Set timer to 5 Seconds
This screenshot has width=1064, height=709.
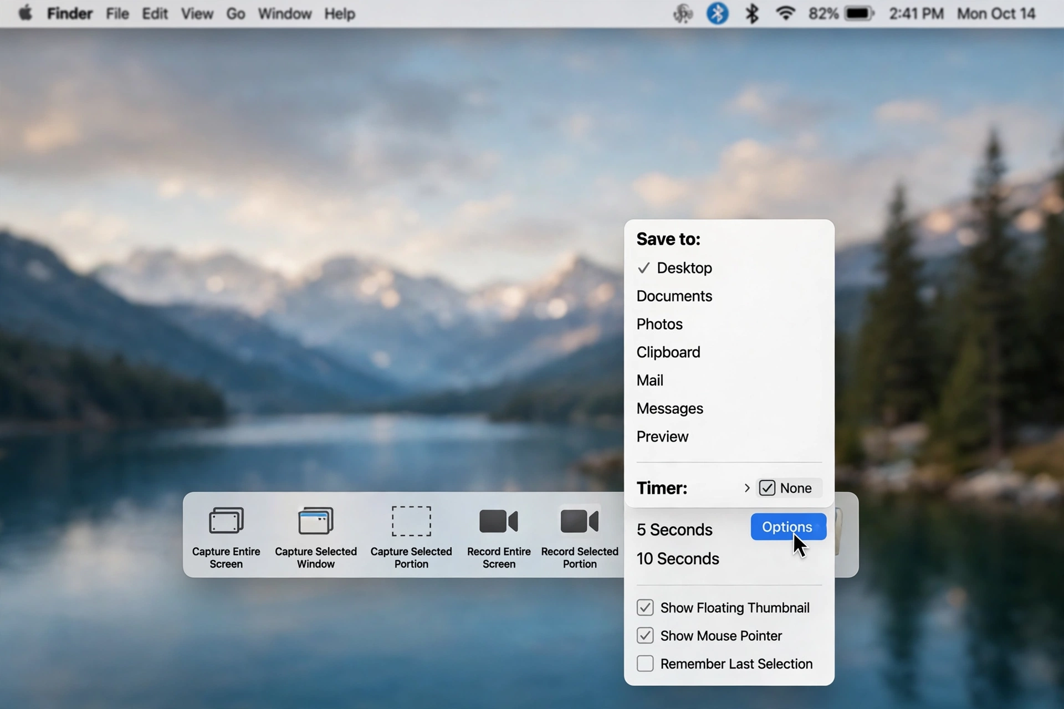(674, 530)
